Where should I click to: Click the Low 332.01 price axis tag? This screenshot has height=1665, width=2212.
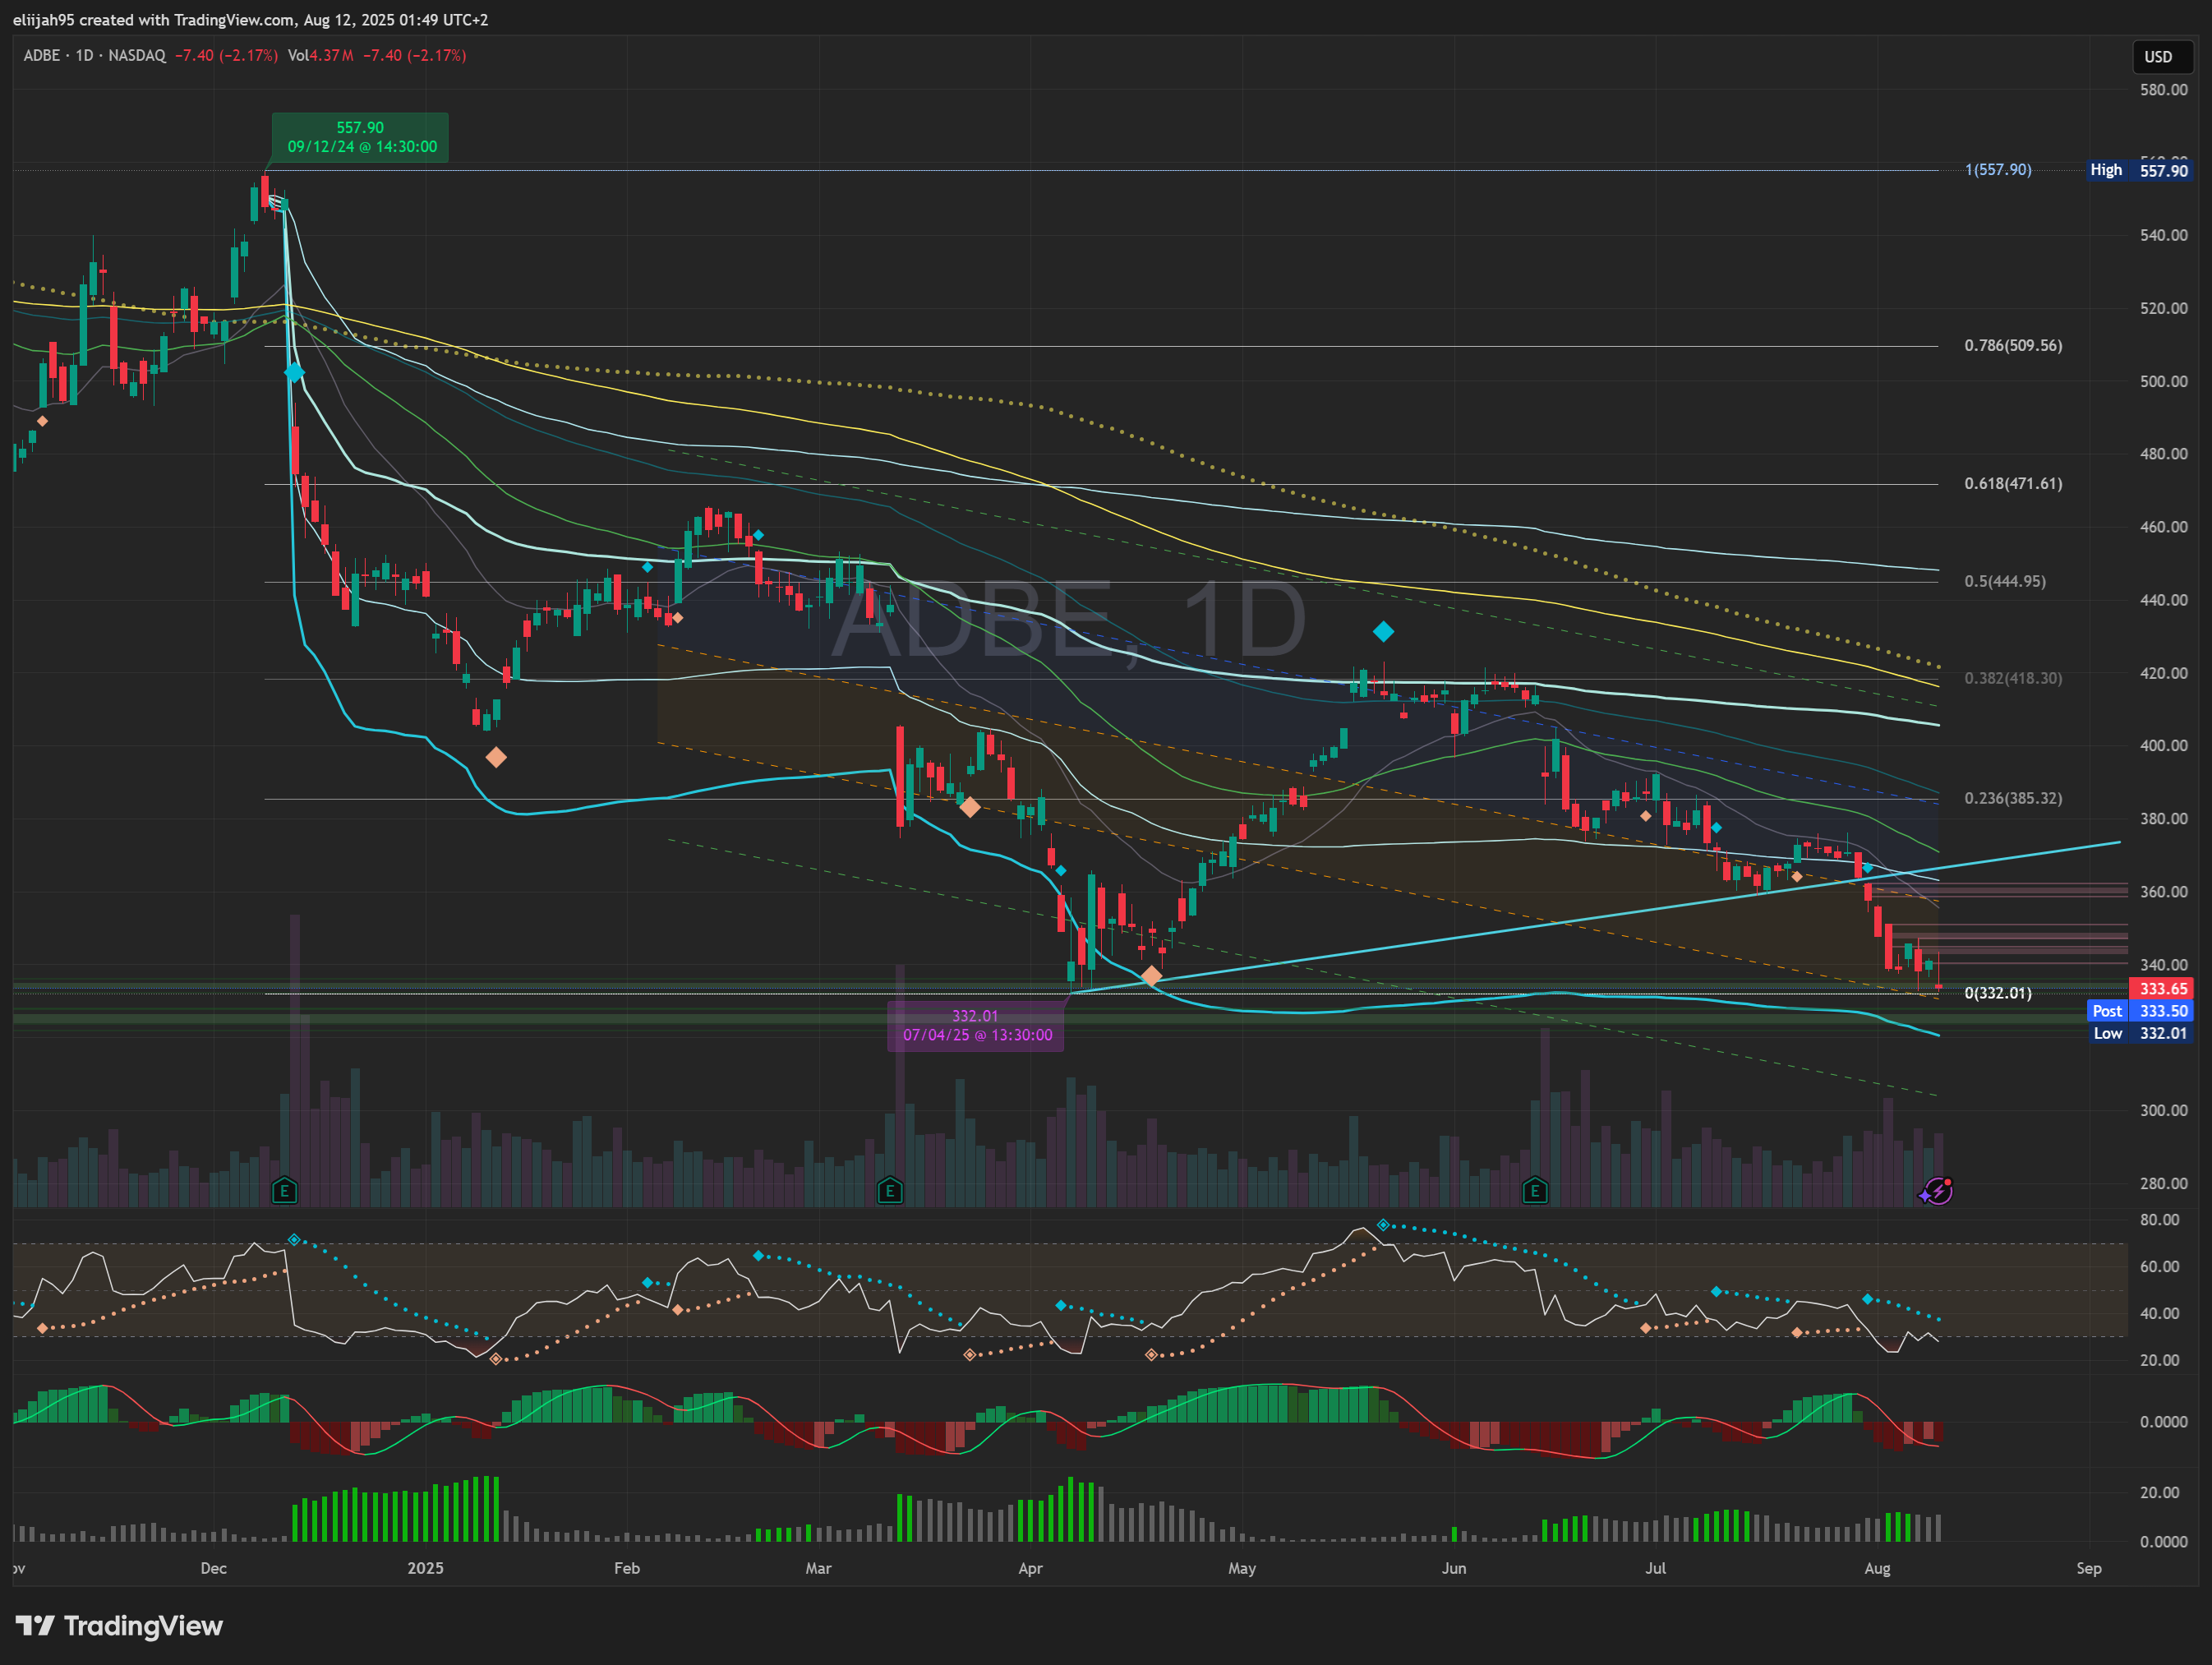pyautogui.click(x=2140, y=1033)
